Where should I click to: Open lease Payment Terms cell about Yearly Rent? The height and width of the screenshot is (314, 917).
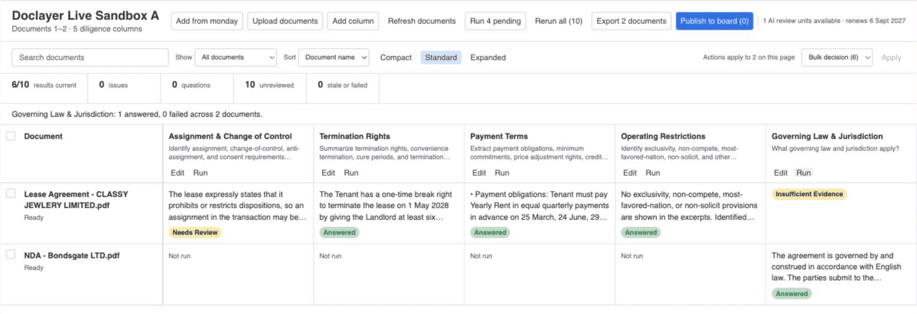tap(539, 206)
